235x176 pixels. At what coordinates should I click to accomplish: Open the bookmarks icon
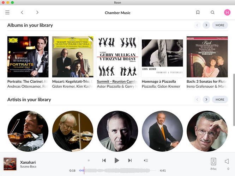coord(198,12)
